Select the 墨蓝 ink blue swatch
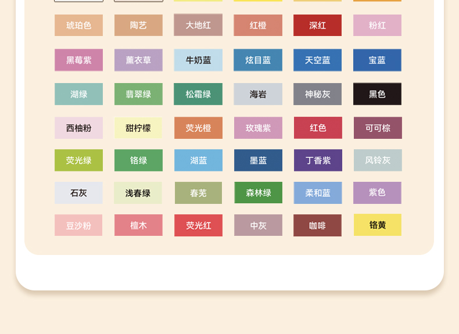Viewport: 459px width, 334px height. coord(258,160)
